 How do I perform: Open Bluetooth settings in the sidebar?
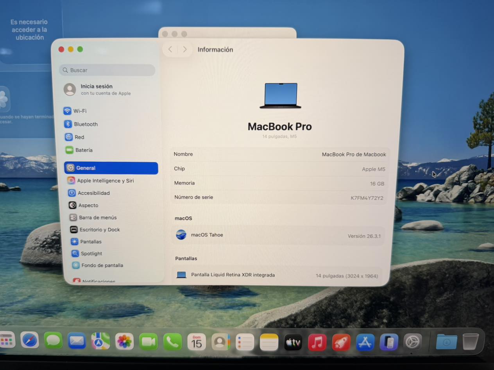84,124
